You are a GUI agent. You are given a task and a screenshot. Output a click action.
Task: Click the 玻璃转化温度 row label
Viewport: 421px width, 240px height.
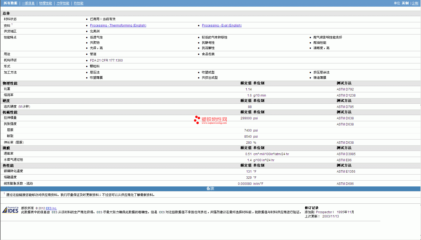[13, 171]
